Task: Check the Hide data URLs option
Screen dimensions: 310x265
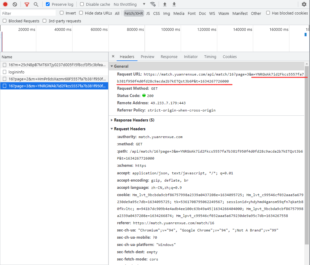Action: coord(81,13)
